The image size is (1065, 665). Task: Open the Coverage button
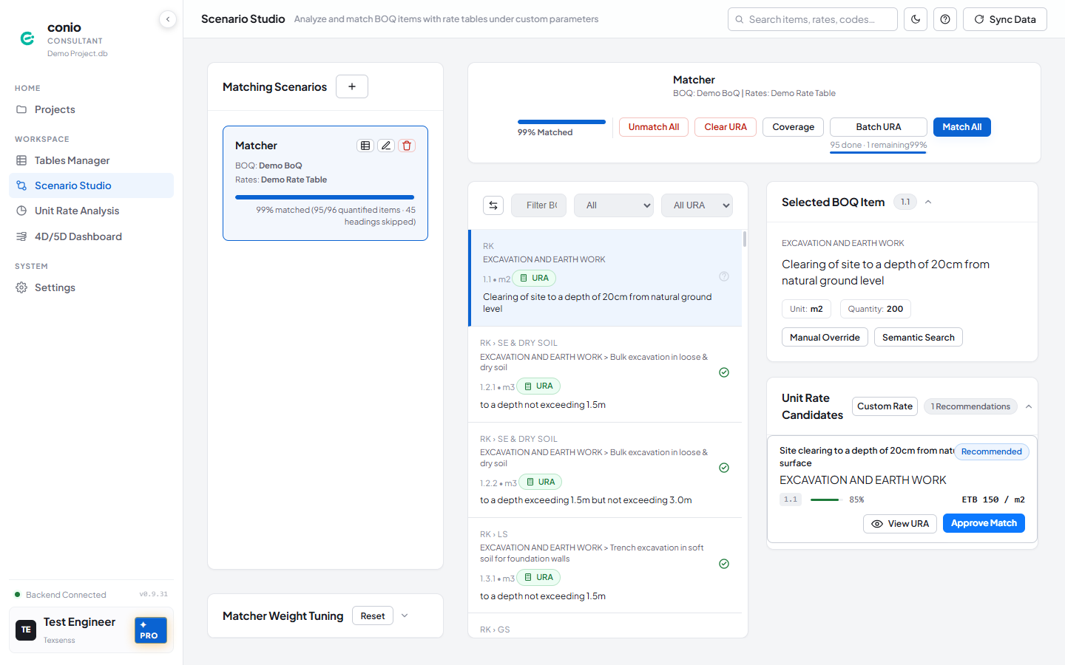793,127
